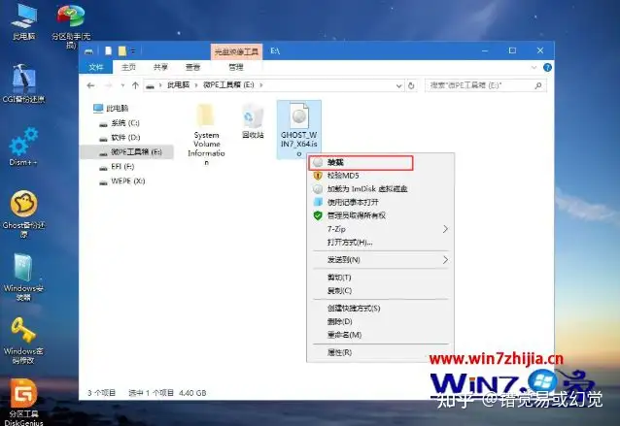Screen dimensions: 620x426
Task: Open the explorer help icon
Action: pyautogui.click(x=547, y=68)
